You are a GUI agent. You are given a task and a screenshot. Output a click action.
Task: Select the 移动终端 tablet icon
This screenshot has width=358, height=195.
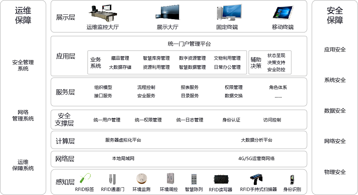pyautogui.click(x=283, y=12)
